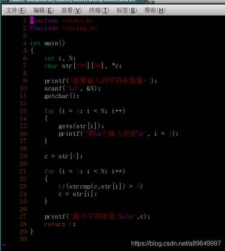Screen dimensions: 225x251
Task: Click the printf 第%d个输入完成 line
Action: 118,134
